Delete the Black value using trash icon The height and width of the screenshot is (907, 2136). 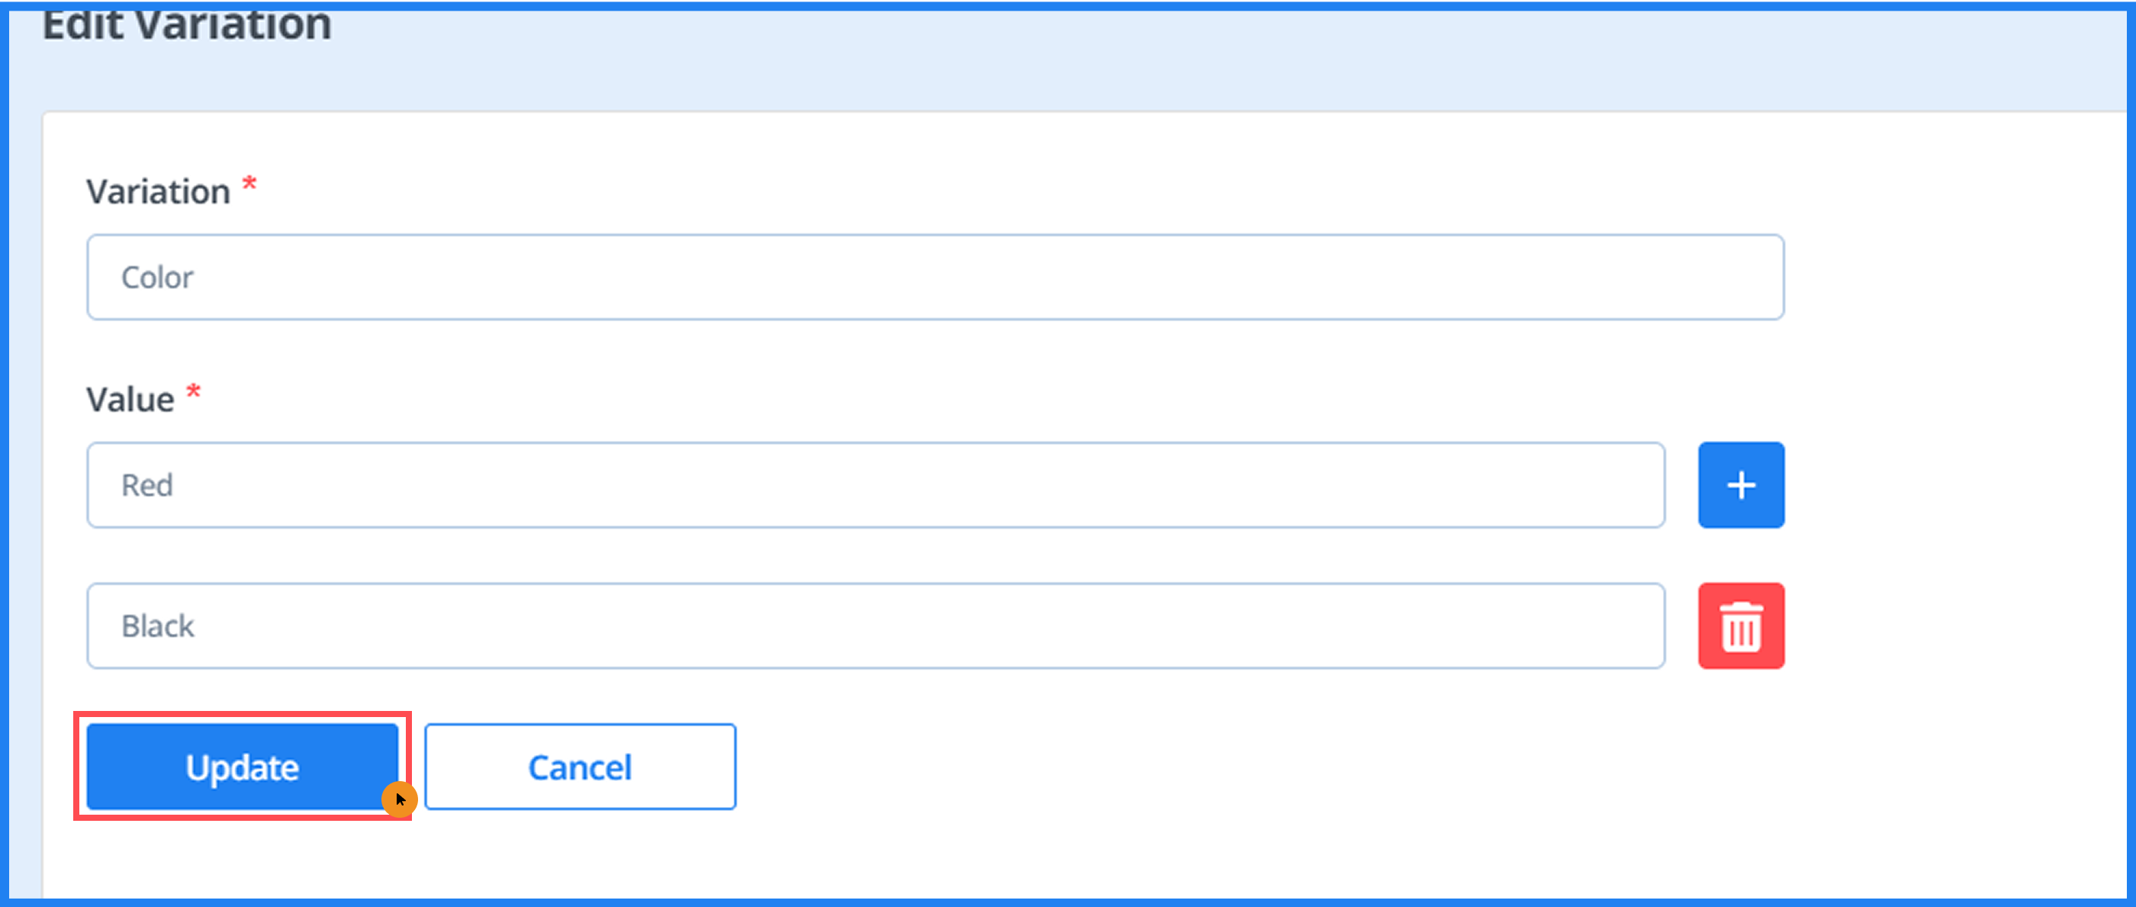[x=1741, y=626]
